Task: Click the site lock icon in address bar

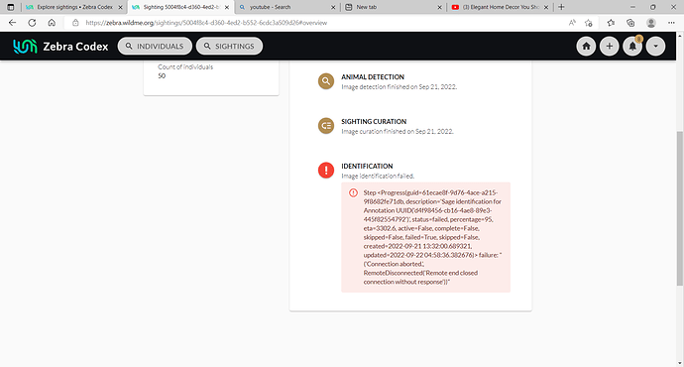Action: (75, 23)
